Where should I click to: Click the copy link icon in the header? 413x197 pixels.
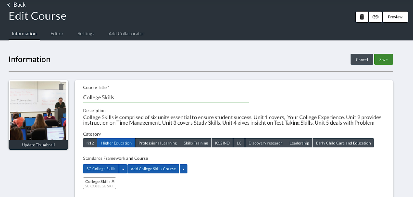(x=375, y=17)
